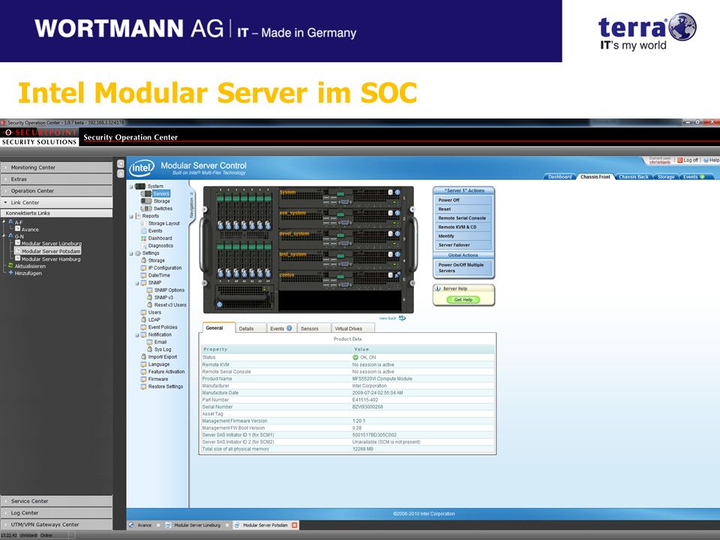720x540 pixels.
Task: Click Server Failover action
Action: [x=463, y=244]
